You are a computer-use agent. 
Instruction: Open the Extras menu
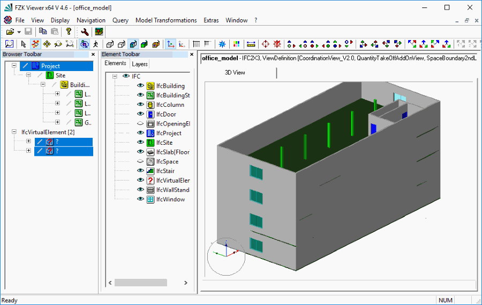point(211,20)
